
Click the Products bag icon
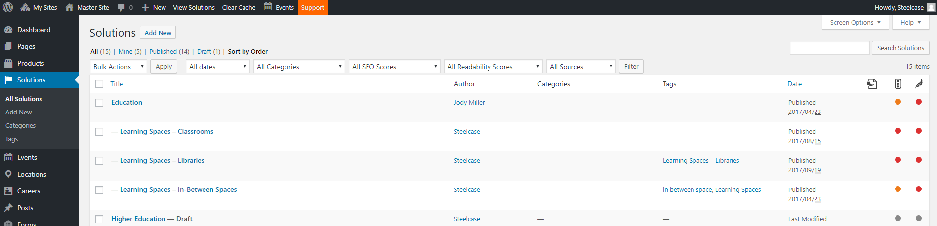(8, 63)
